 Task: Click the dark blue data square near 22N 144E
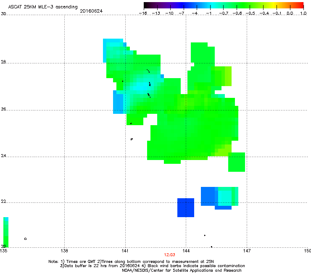coord(186,207)
